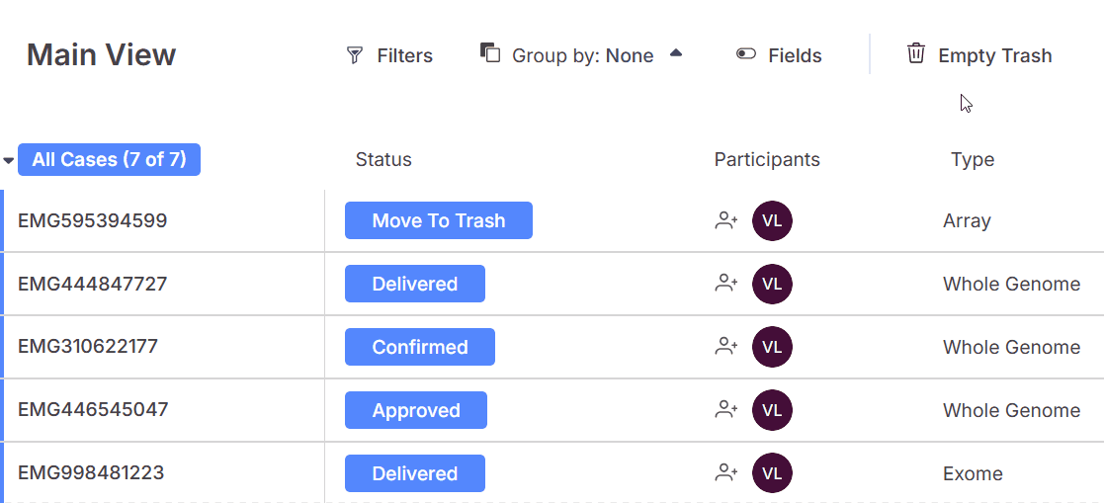Image resolution: width=1104 pixels, height=503 pixels.
Task: Click the Filters funnel icon
Action: coord(355,55)
